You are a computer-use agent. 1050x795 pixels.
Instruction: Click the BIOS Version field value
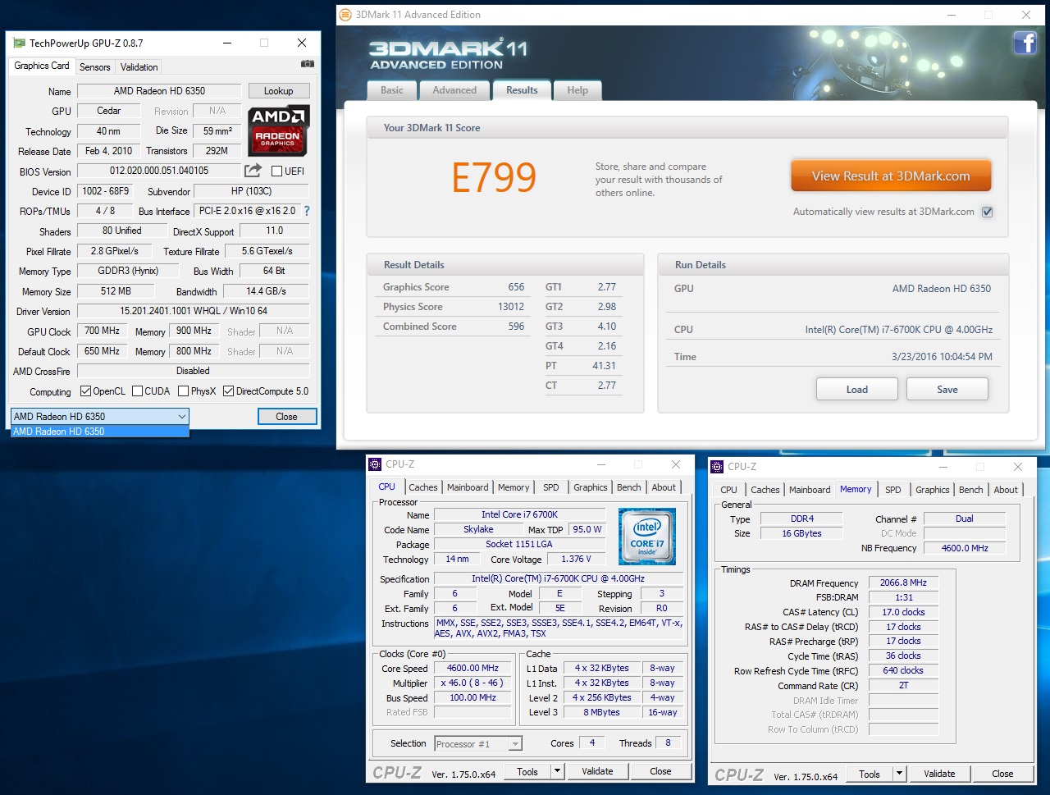click(159, 171)
